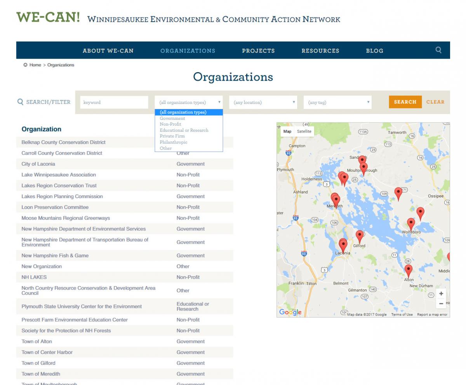This screenshot has height=385, width=466.
Task: Select the map pin at Wolfeboro
Action: pyautogui.click(x=411, y=224)
